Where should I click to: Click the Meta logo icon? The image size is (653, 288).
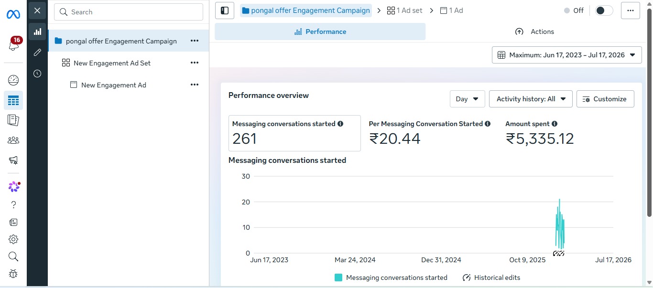[13, 15]
